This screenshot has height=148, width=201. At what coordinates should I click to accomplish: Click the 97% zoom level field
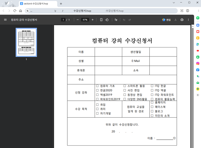pyautogui.click(x=85, y=20)
